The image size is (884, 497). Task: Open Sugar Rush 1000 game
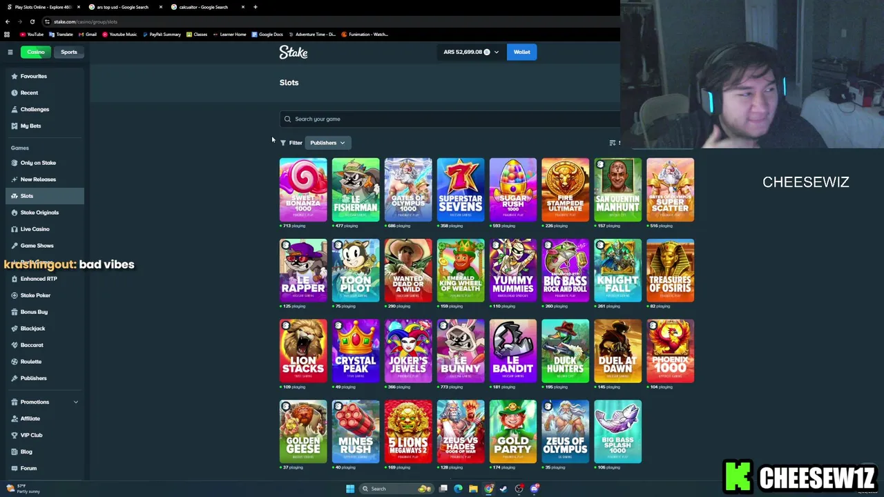pos(513,190)
